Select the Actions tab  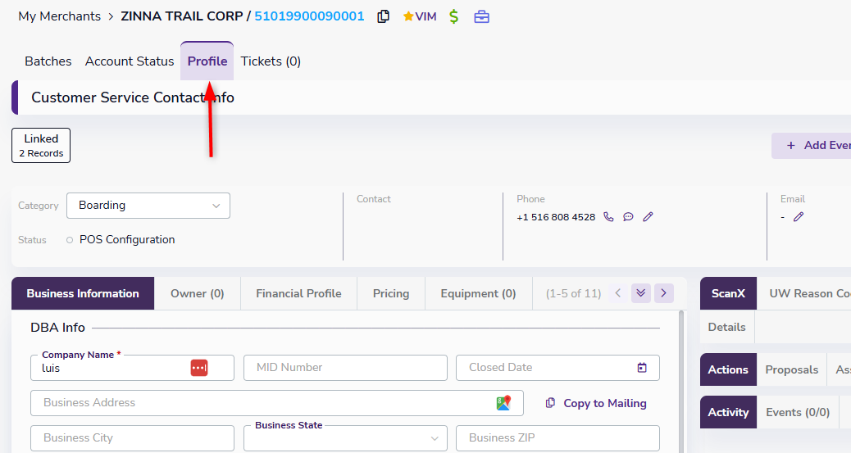pos(728,369)
